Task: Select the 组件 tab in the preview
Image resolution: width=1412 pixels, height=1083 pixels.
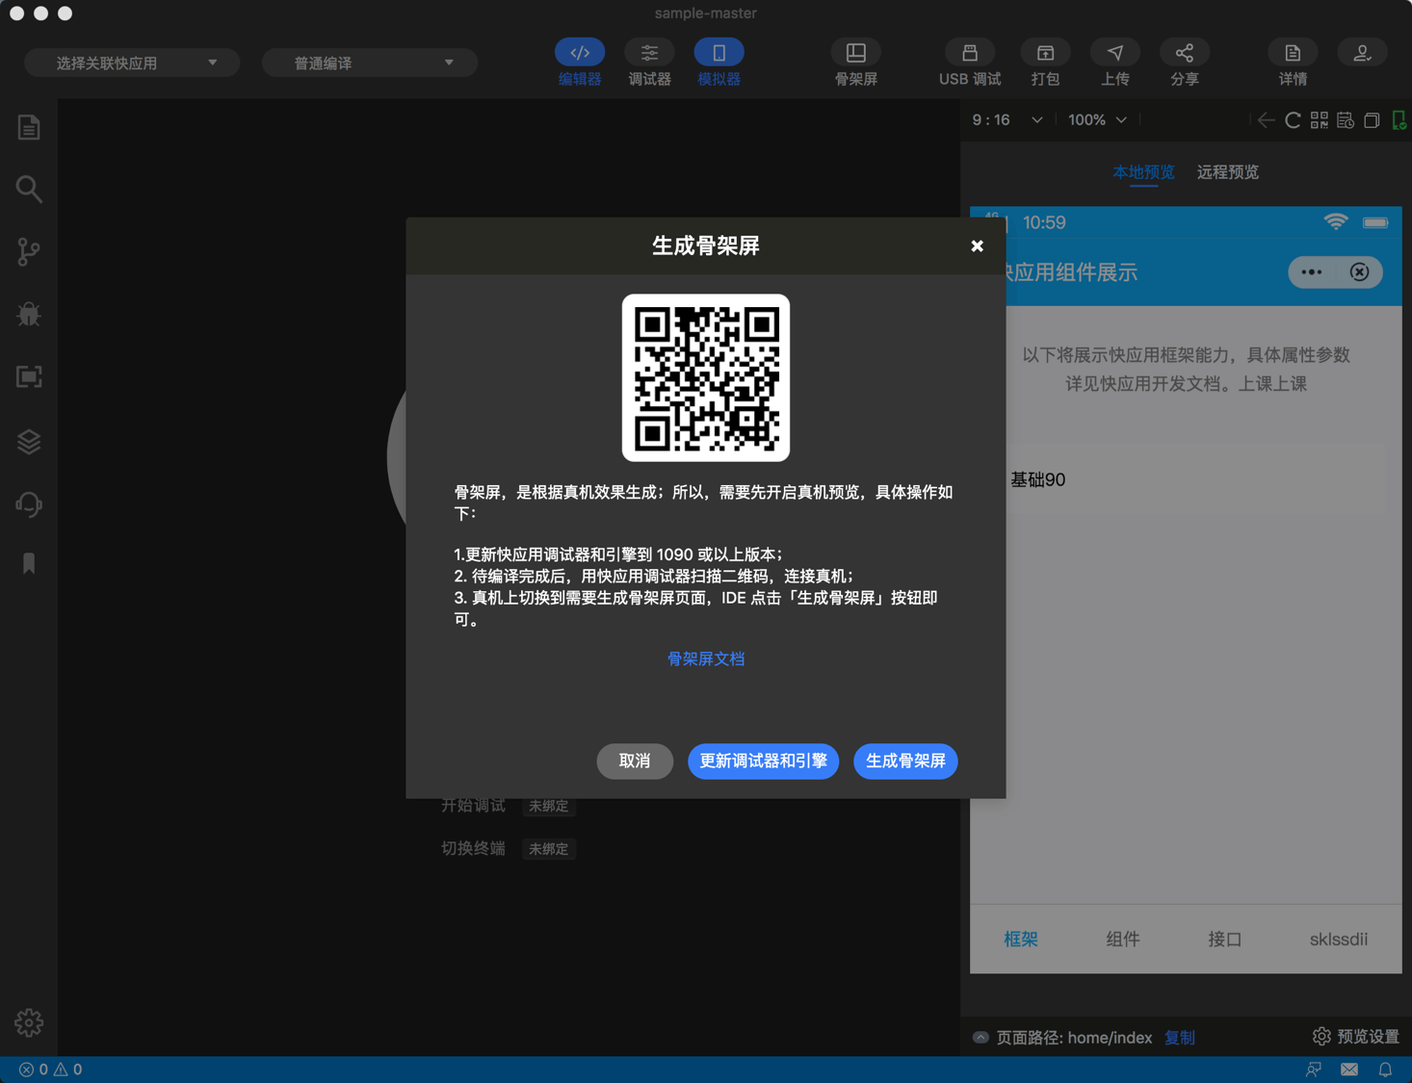Action: pyautogui.click(x=1122, y=939)
